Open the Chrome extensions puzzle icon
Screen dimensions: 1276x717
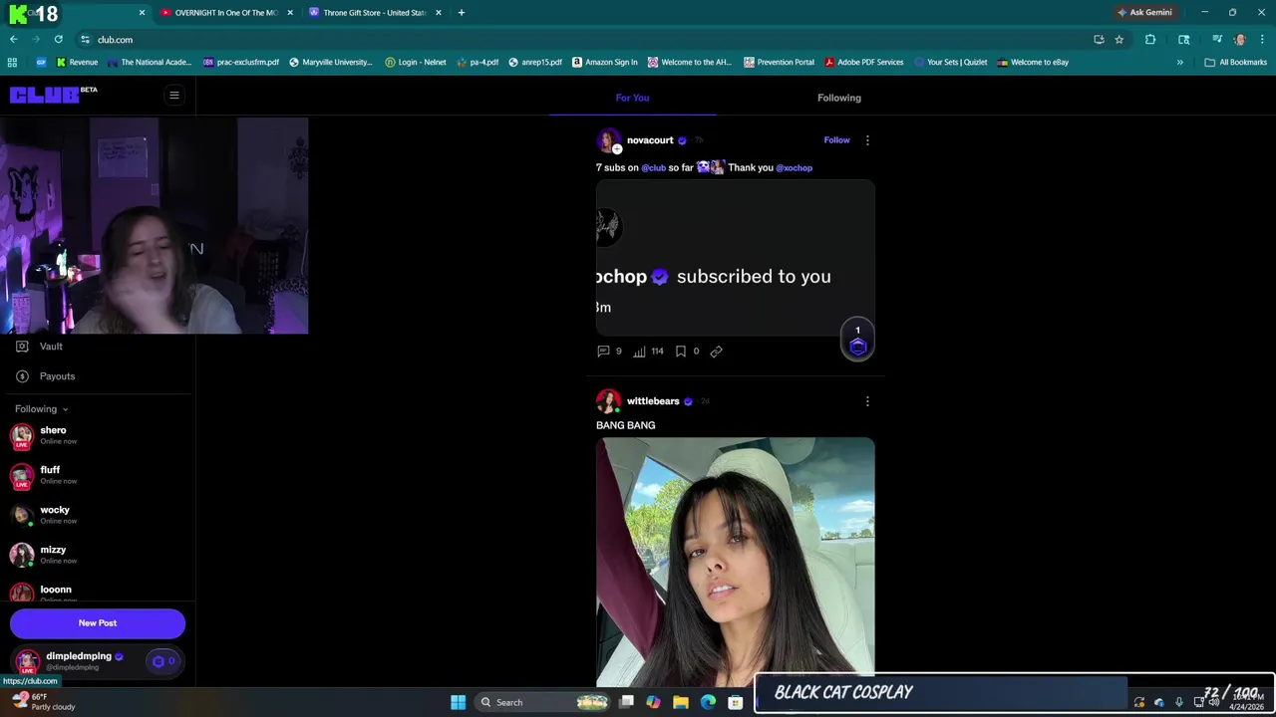1150,40
